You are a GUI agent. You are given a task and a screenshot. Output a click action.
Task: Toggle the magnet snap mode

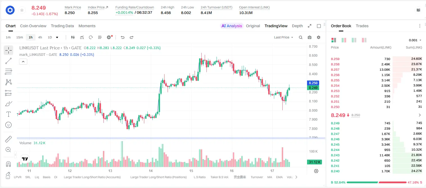pos(8,164)
